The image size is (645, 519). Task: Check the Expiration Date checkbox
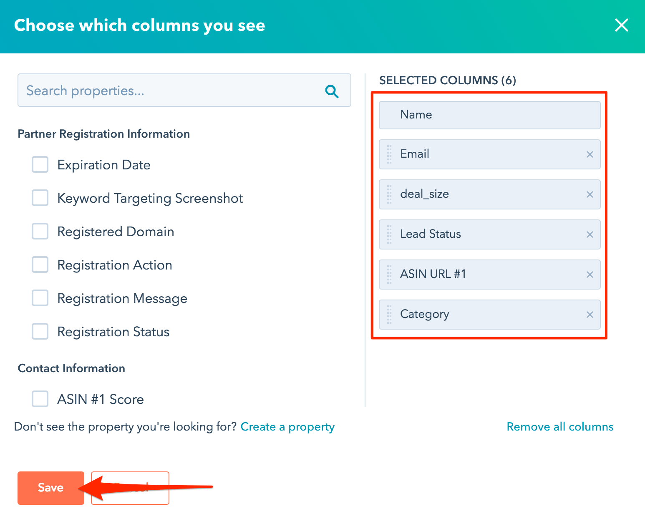pyautogui.click(x=40, y=164)
